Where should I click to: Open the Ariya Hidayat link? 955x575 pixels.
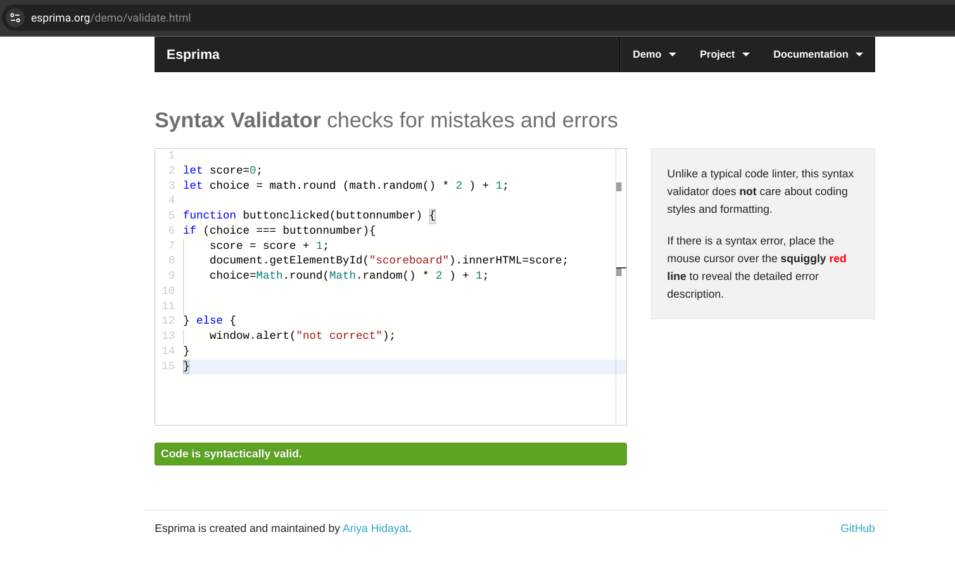tap(375, 528)
